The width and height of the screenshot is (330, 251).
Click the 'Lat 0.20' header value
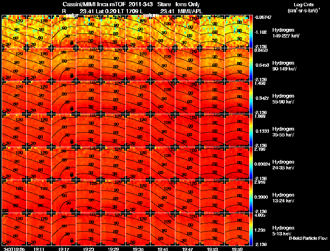(106, 11)
